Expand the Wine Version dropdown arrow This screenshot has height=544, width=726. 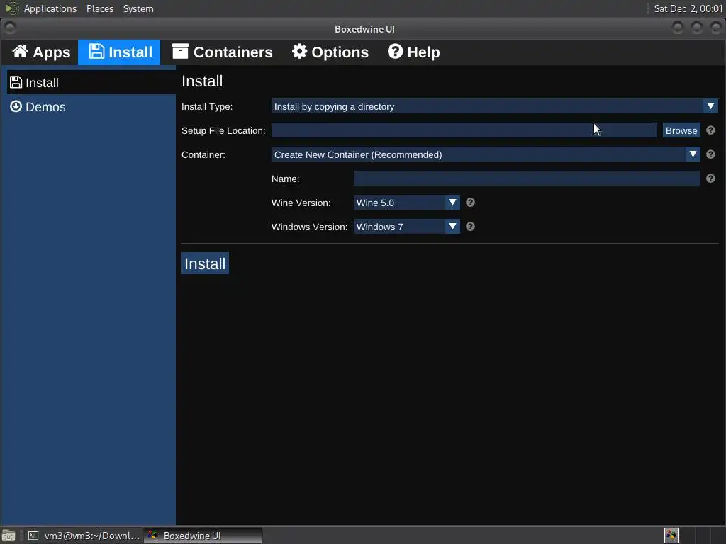[x=452, y=202]
